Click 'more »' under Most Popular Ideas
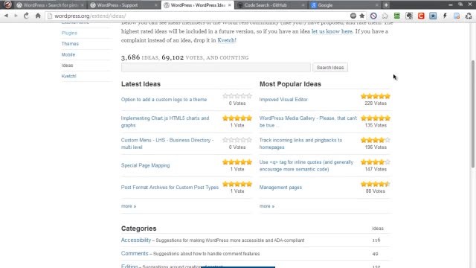The image size is (476, 268). click(x=267, y=206)
